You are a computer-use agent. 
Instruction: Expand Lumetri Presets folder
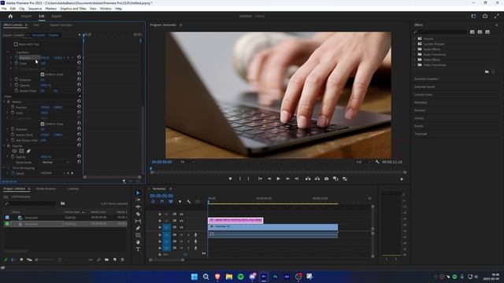click(415, 44)
